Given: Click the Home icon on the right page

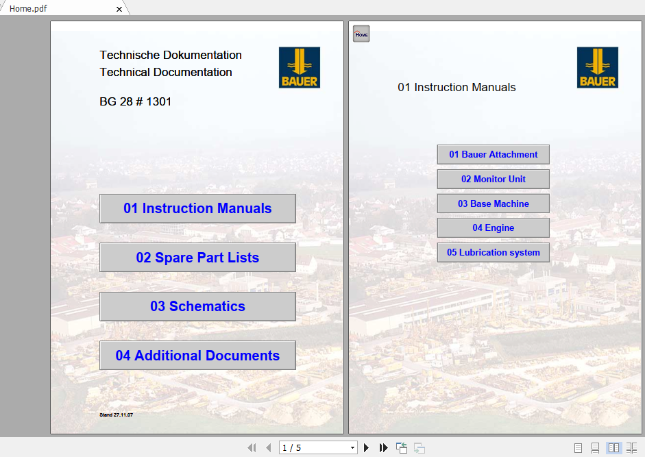Looking at the screenshot, I should [x=361, y=34].
